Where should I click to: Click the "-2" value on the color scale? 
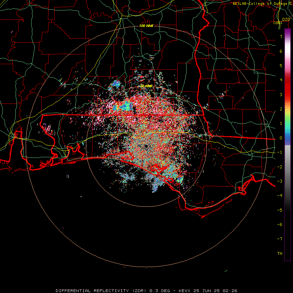pos(280,167)
